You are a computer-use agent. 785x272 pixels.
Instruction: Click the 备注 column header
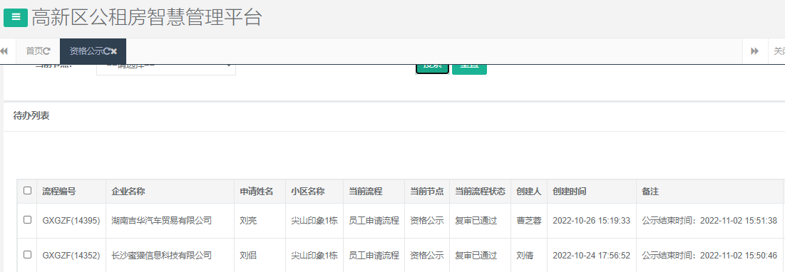tap(650, 192)
